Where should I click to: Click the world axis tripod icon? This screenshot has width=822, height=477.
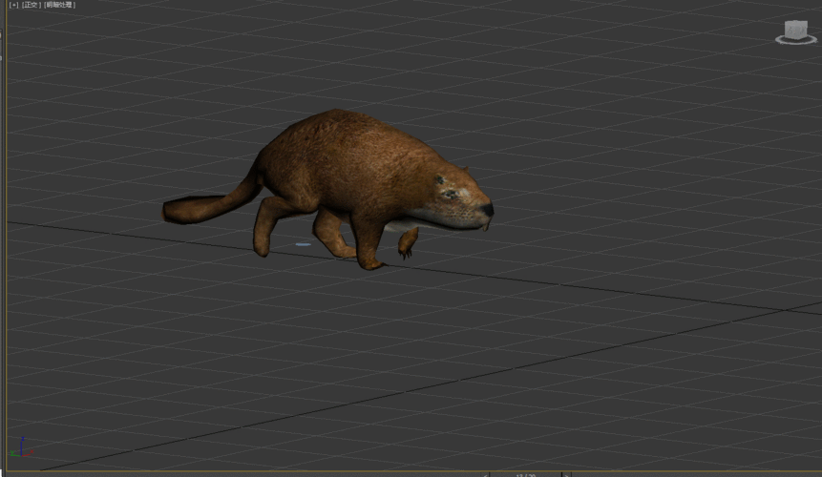21,451
